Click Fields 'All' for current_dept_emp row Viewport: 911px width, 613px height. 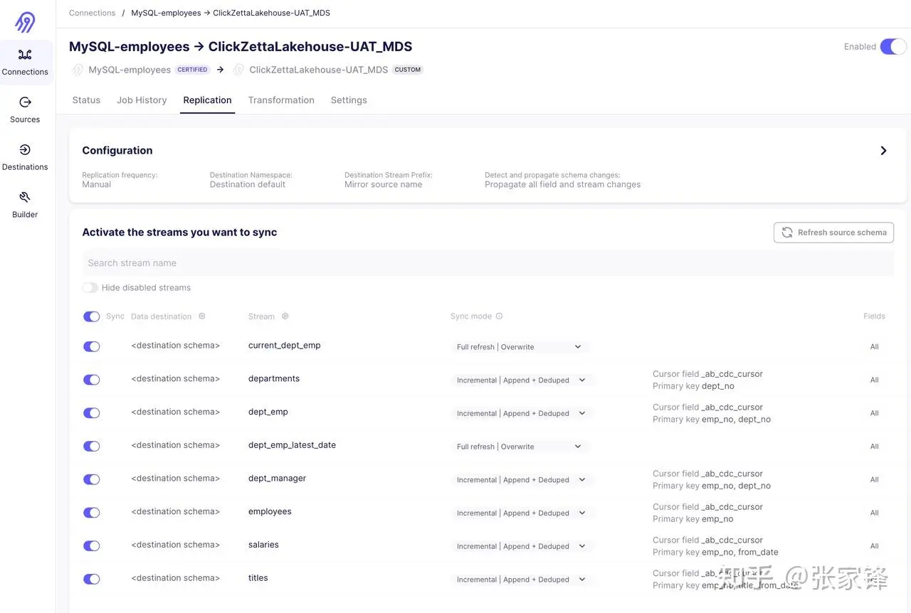click(x=875, y=347)
